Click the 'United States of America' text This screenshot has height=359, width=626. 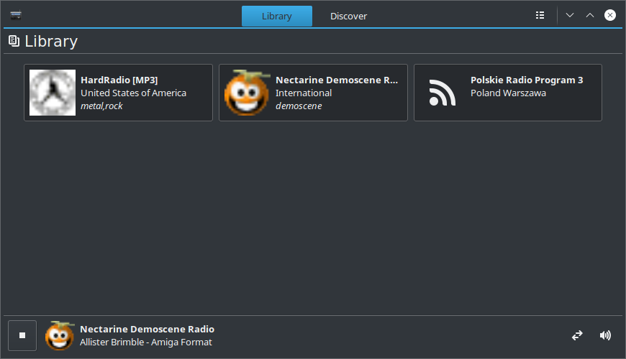pos(133,93)
